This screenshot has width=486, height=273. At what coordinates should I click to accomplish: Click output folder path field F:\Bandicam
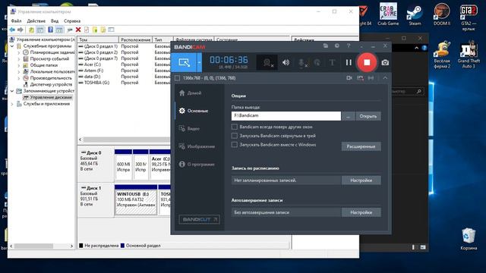[x=286, y=116]
